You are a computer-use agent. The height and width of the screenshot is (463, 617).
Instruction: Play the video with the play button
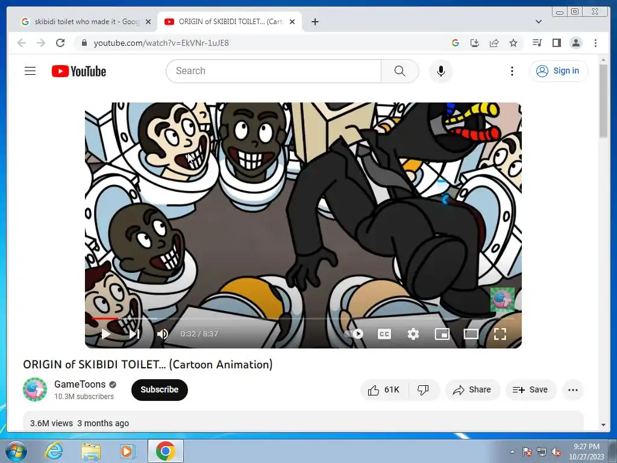[105, 334]
